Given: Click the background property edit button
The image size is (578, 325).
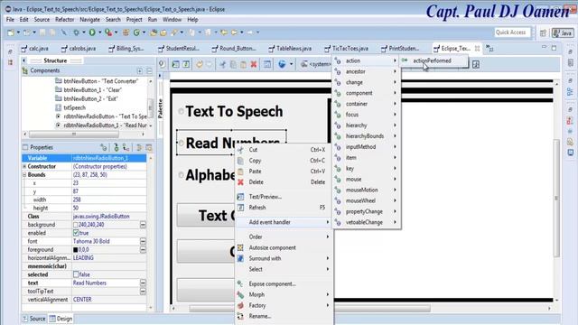Looking at the screenshot, I should 143,225.
